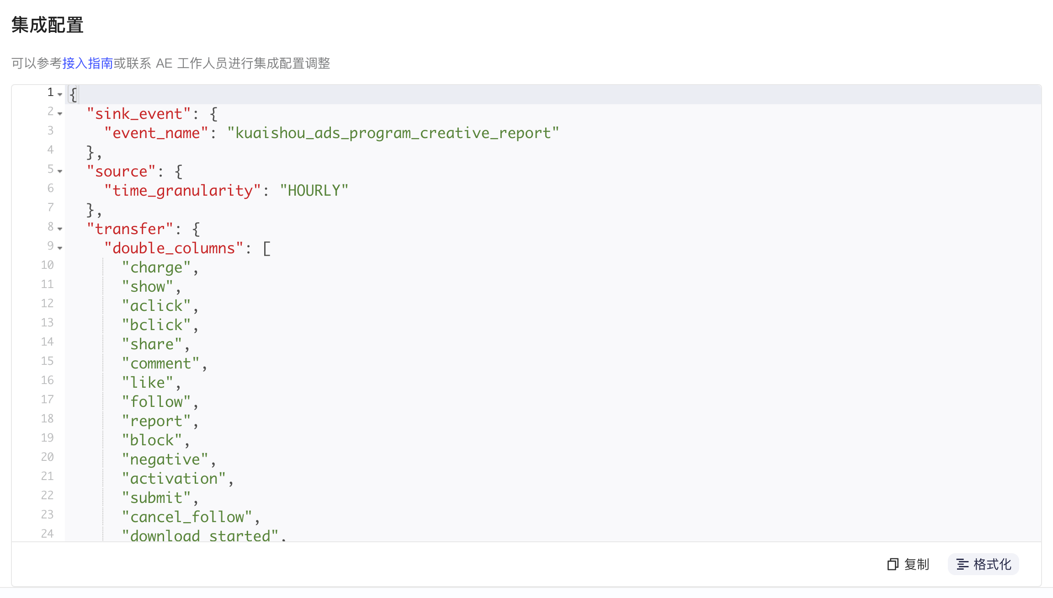Screen dimensions: 1053x598
Task: Click the "HOURLY" value
Action: point(314,191)
